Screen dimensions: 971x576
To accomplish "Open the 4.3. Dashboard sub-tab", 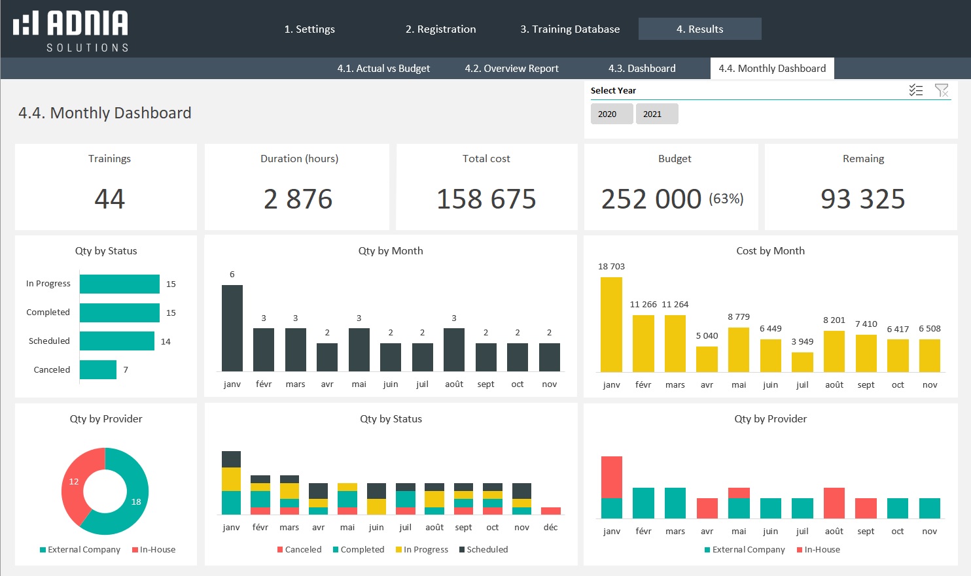I will pos(642,69).
